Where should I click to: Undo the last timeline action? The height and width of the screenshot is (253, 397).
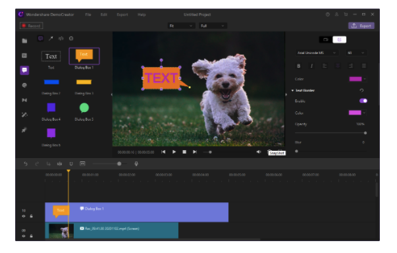(x=25, y=164)
